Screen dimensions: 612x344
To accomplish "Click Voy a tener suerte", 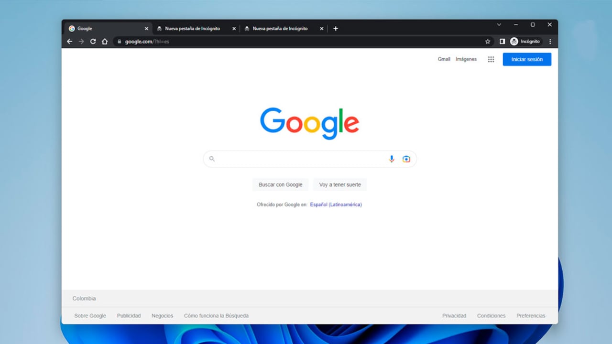I will click(x=339, y=184).
